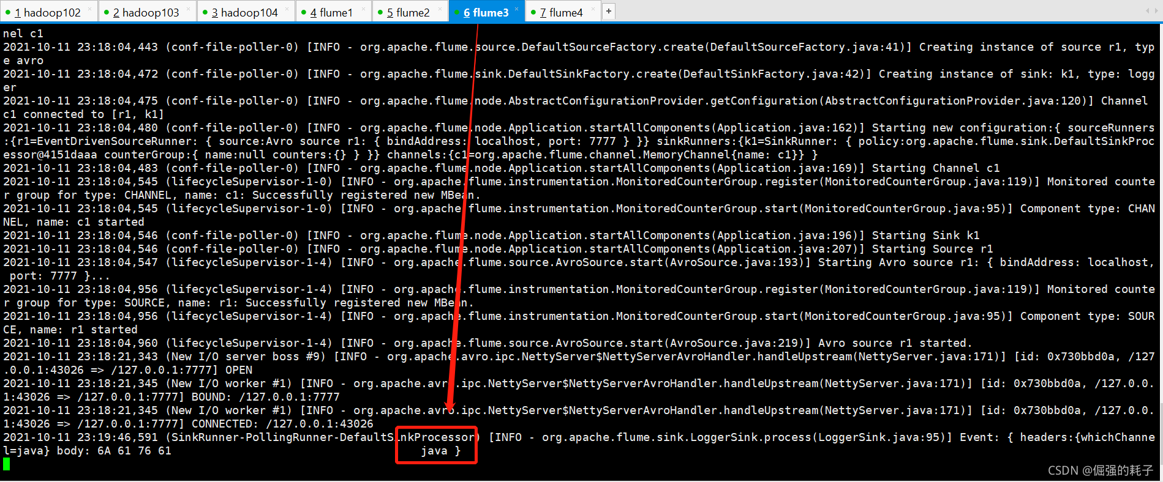Click the text 'LoggerSink.java:95'
The image size is (1163, 482).
pos(879,437)
